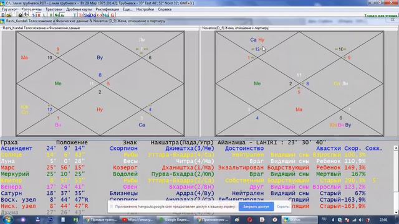This screenshot has width=399, height=224.
Task: Click the first new-document toolbar icon
Action: pyautogui.click(x=3, y=15)
